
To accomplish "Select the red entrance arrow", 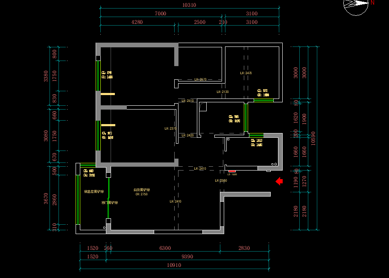I will click(279, 182).
